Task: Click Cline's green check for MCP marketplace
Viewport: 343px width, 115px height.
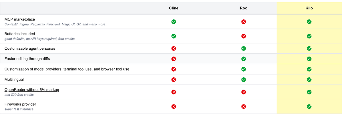Action: (x=174, y=22)
